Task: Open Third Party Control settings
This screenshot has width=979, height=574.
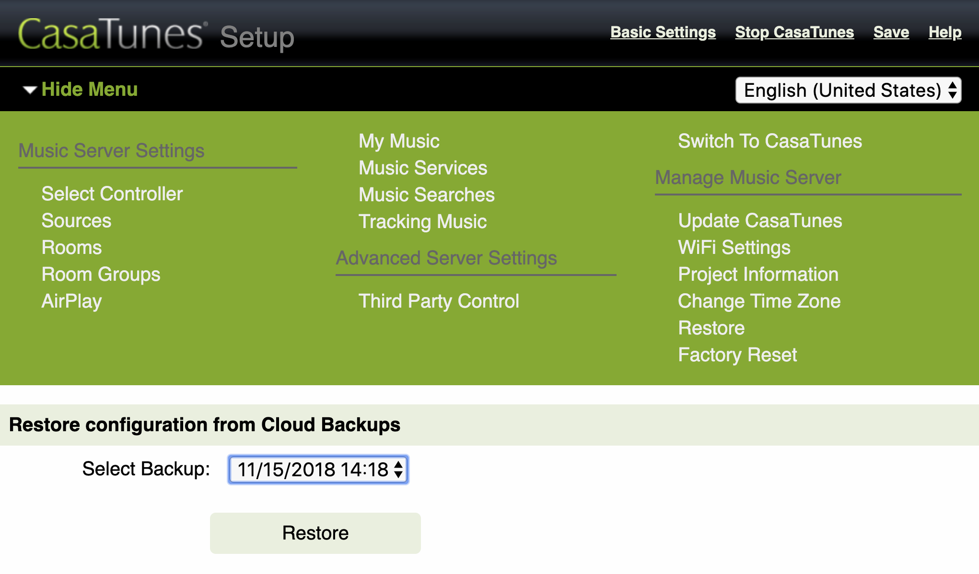Action: [439, 301]
